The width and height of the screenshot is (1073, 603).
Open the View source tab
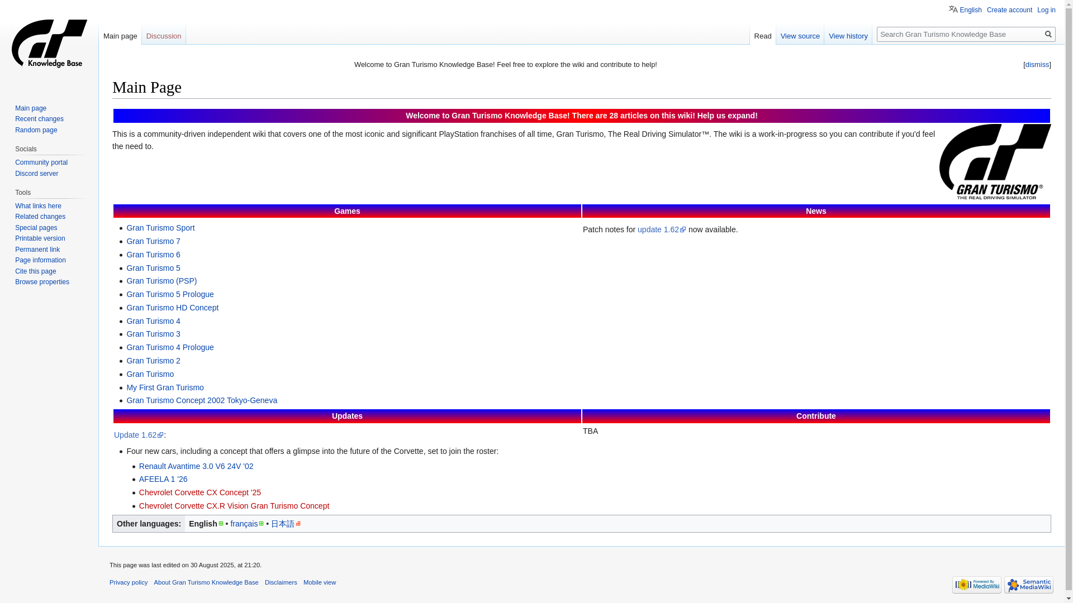[x=800, y=36]
